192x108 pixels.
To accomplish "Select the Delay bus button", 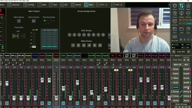I will click(x=186, y=101).
